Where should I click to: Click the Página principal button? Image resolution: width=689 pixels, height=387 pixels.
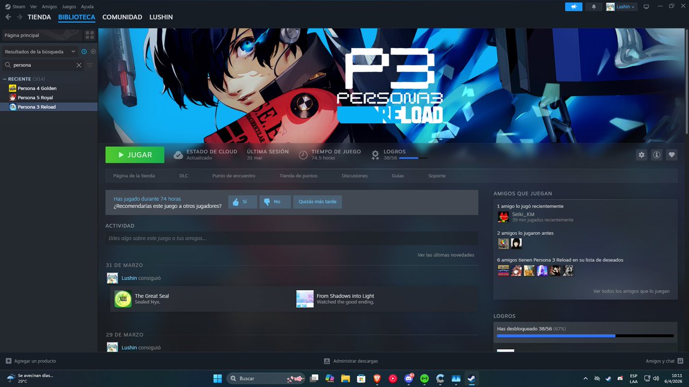point(41,35)
